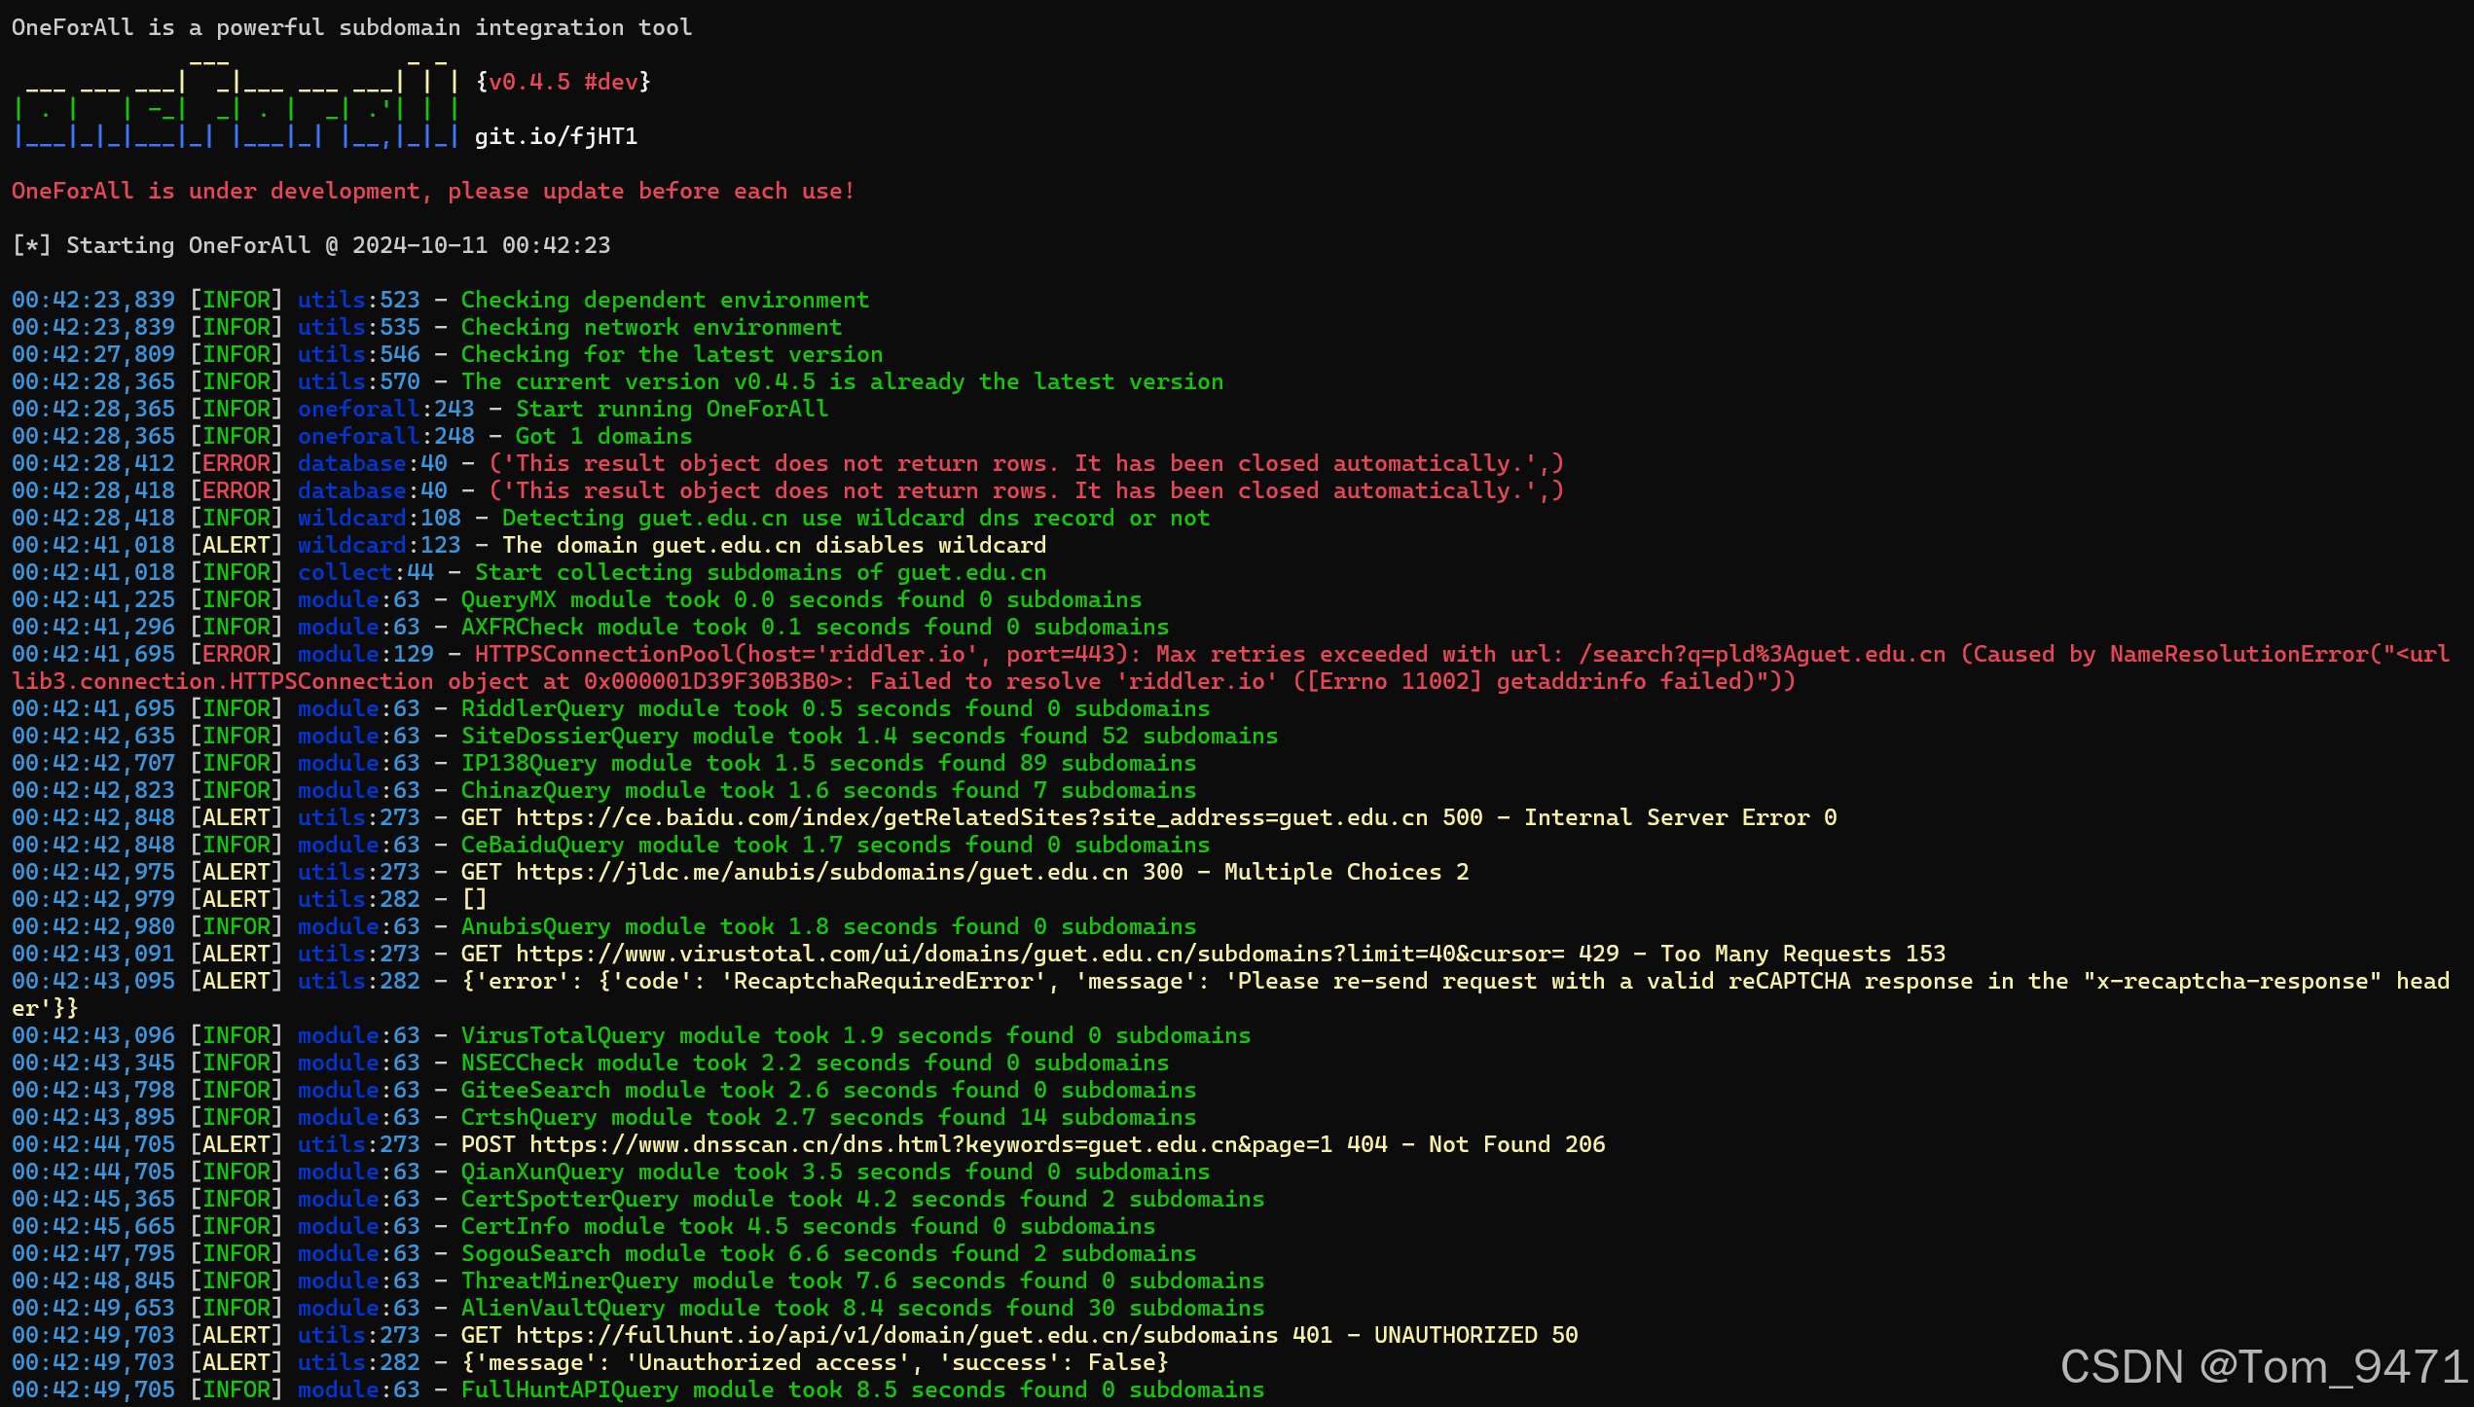This screenshot has height=1407, width=2474.
Task: Click the git.io/fjHT1 link
Action: coord(556,136)
